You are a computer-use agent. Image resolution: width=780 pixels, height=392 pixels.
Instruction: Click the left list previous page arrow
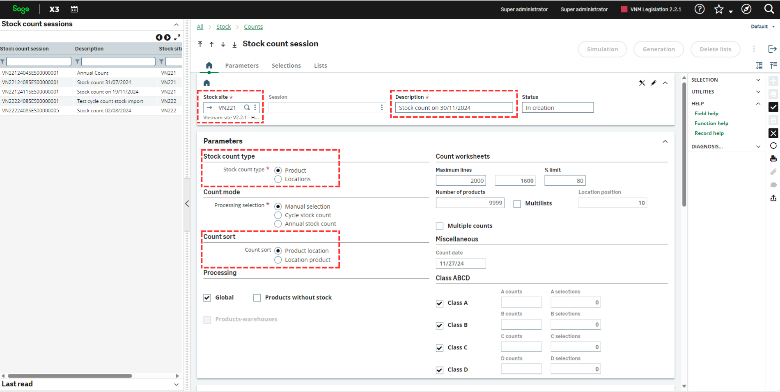pos(158,37)
